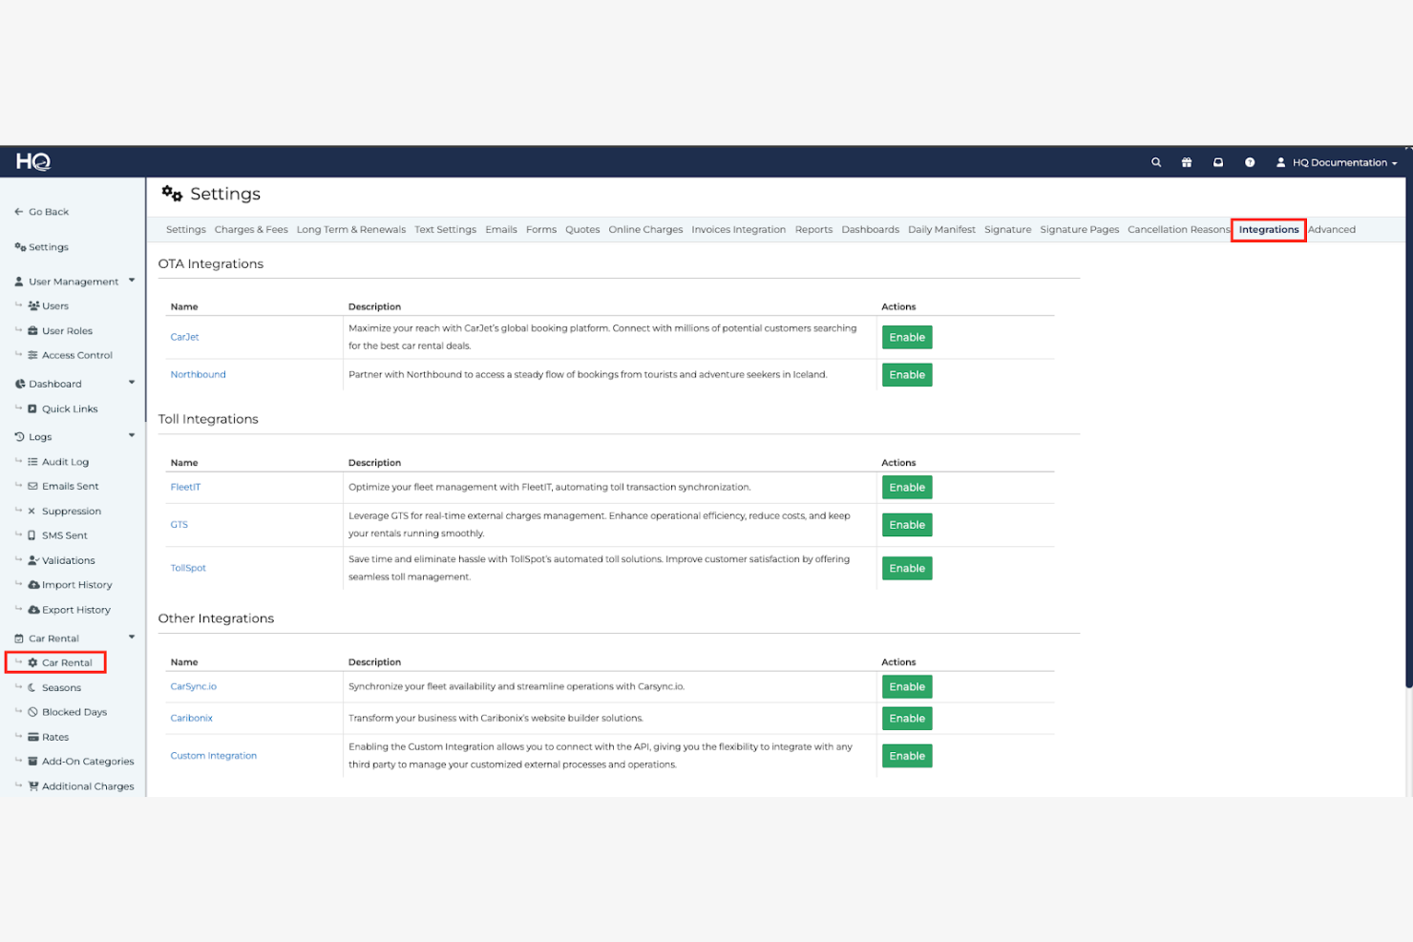Click the Import History cloud icon
The width and height of the screenshot is (1413, 942).
(x=33, y=584)
